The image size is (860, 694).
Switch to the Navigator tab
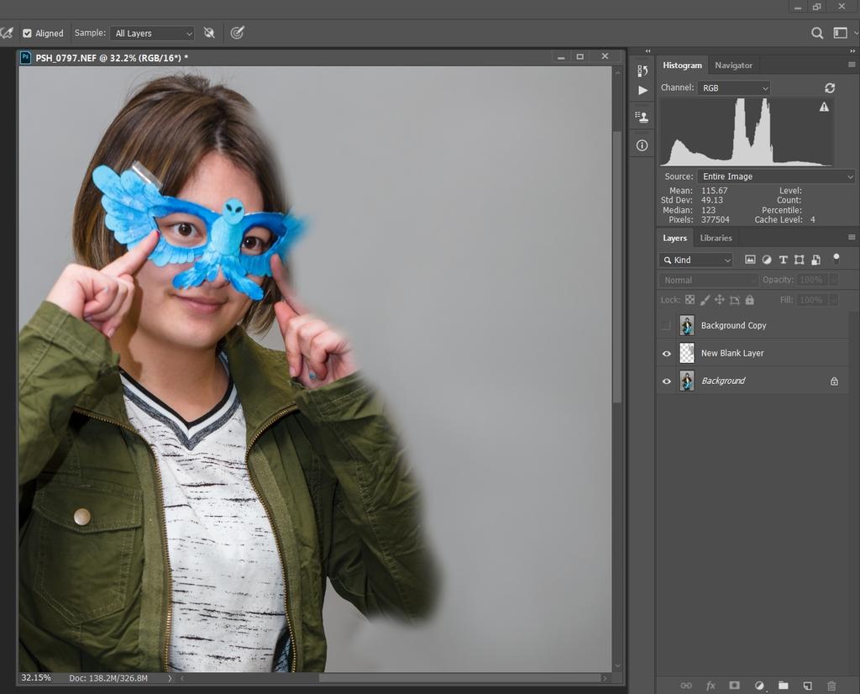click(733, 65)
